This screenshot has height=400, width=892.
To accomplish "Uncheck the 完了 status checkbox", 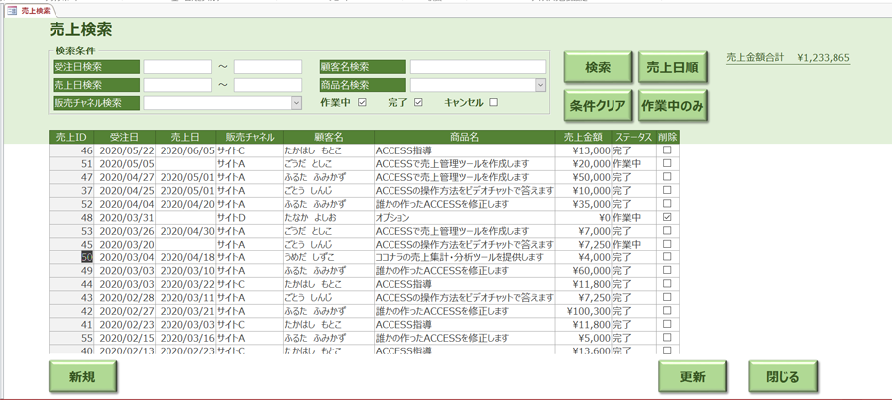I will pyautogui.click(x=418, y=102).
